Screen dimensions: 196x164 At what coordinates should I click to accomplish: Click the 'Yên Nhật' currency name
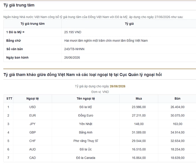point(86,124)
